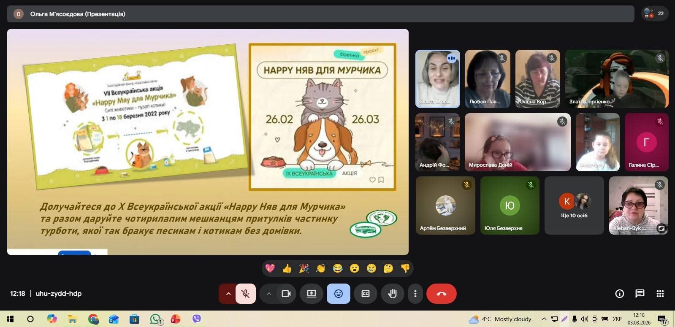View the 10 more participants tile
The width and height of the screenshot is (675, 327).
coord(574,205)
